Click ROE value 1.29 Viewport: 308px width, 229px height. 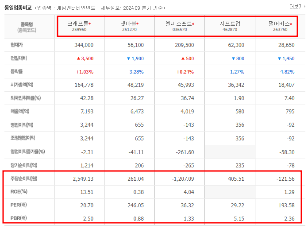pyautogui.click(x=289, y=192)
